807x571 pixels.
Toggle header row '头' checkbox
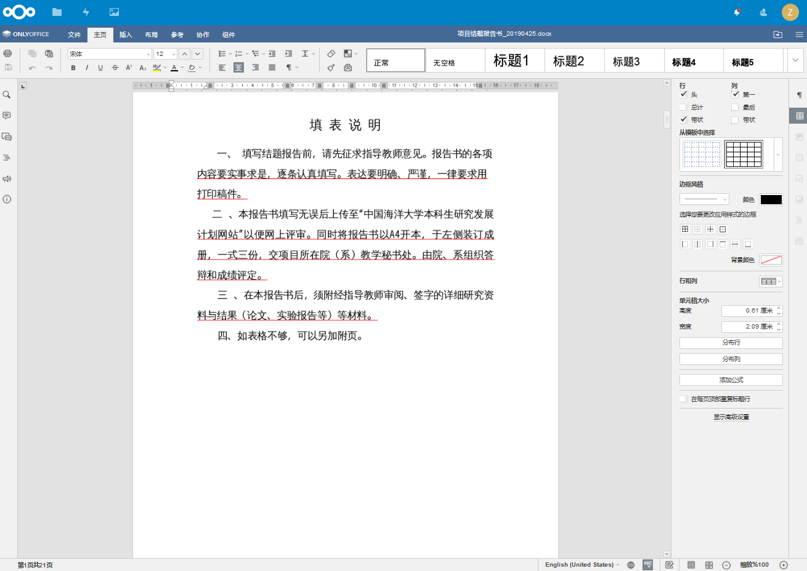(x=683, y=94)
